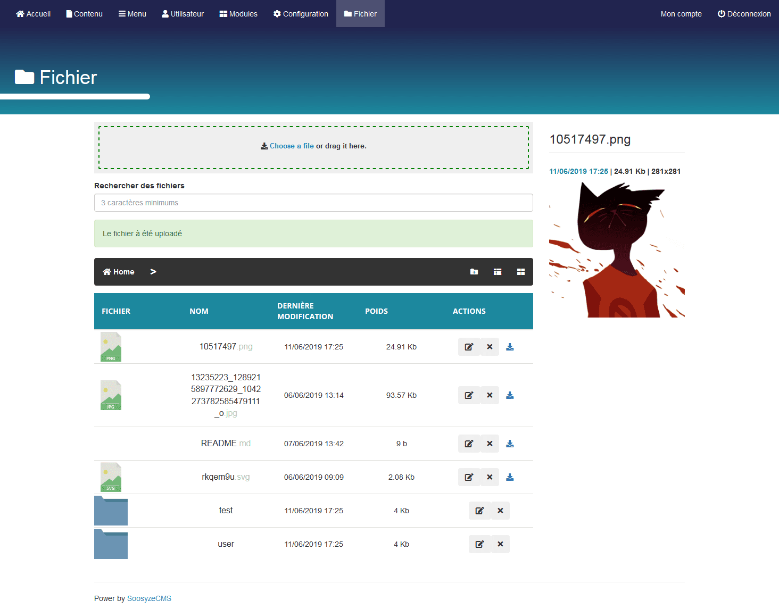Click the cat preview image
This screenshot has width=779, height=609.
(x=617, y=249)
